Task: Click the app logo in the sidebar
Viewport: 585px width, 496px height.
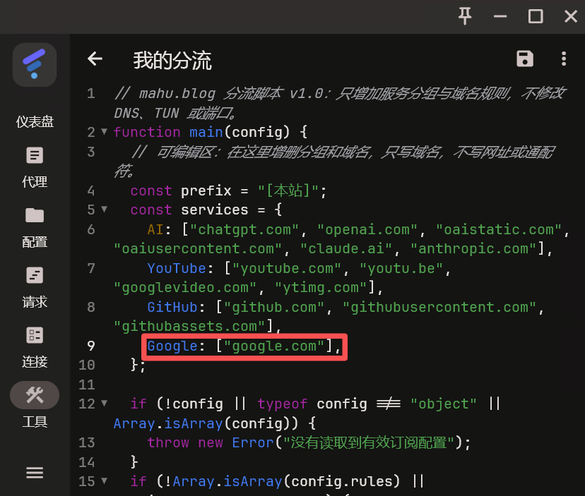Action: pyautogui.click(x=35, y=65)
